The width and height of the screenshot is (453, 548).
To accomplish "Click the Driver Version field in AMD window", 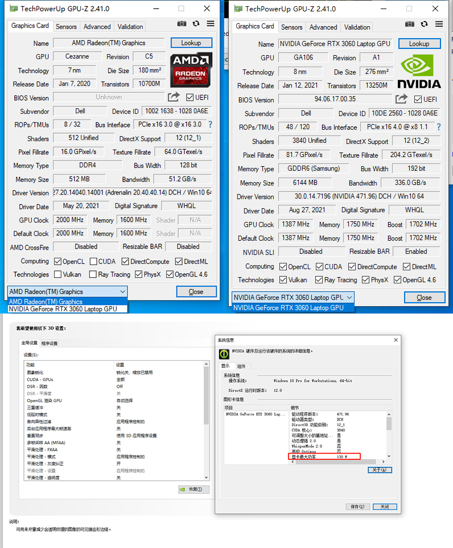I will point(132,192).
